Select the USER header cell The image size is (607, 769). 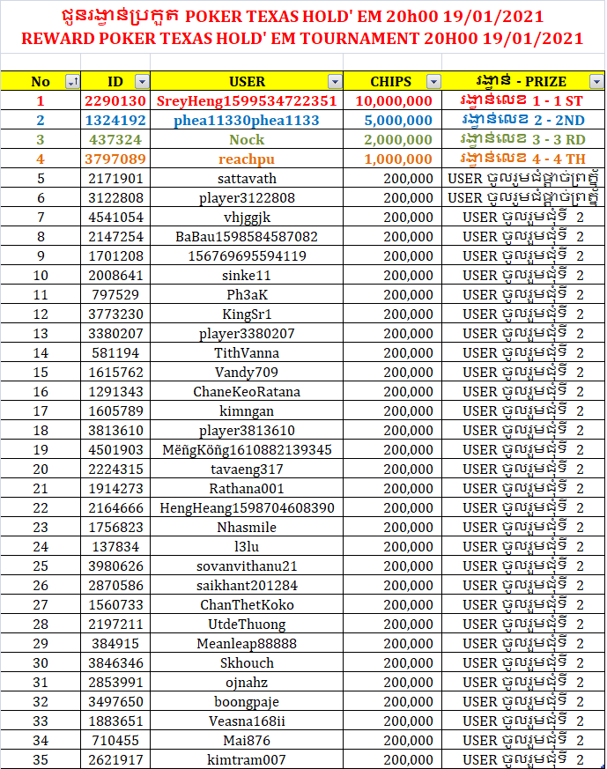[247, 81]
